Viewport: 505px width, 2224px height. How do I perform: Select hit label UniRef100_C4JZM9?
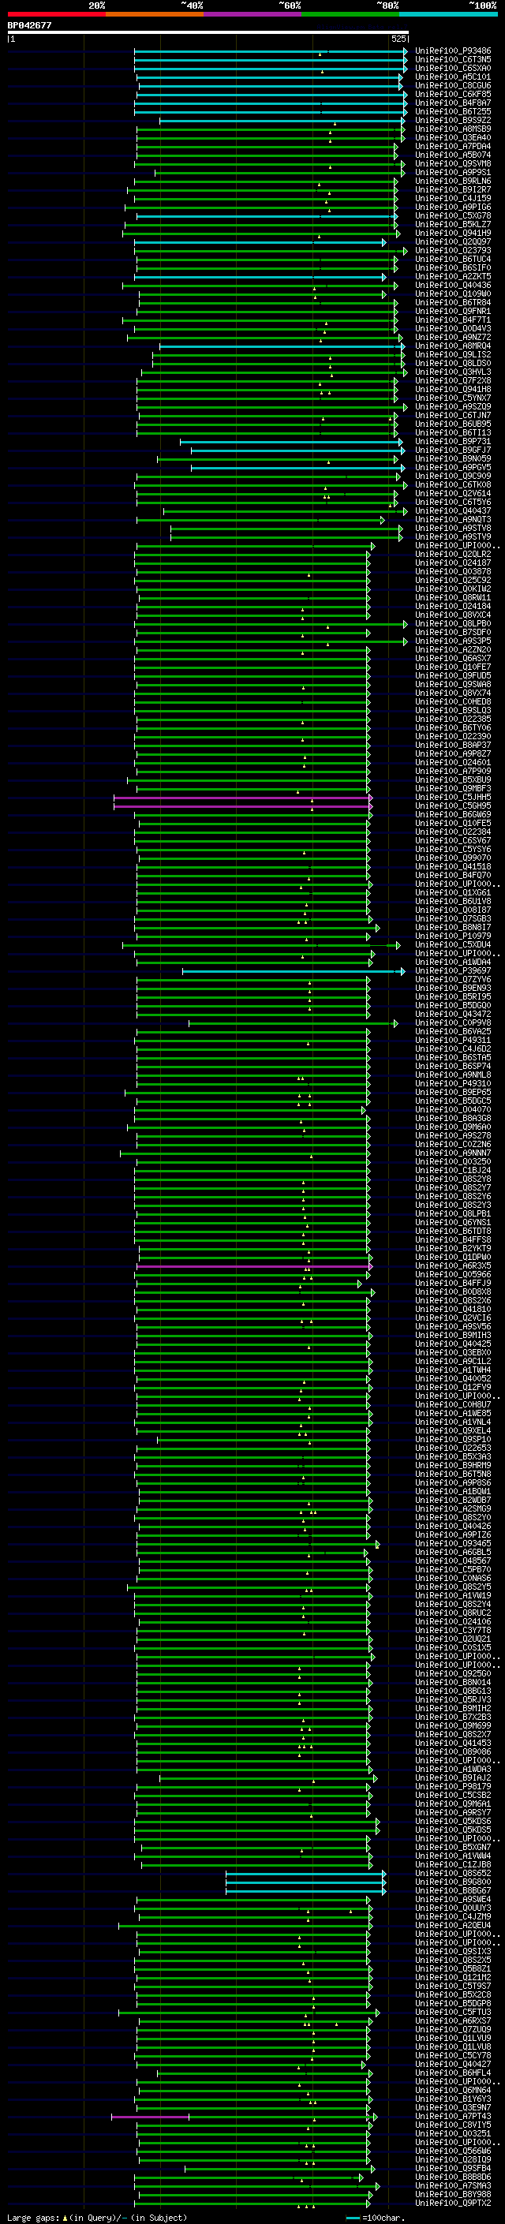453,1916
